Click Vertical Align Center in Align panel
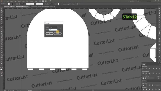The width and height of the screenshot is (161, 91). click(x=156, y=69)
